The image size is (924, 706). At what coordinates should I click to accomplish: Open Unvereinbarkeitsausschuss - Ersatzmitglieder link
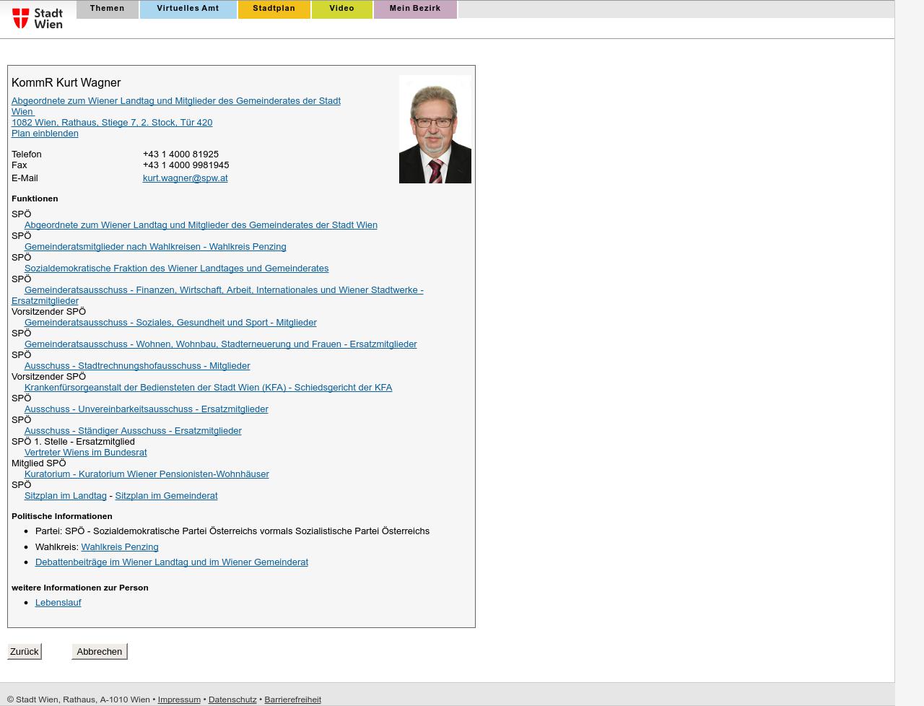[x=146, y=409]
